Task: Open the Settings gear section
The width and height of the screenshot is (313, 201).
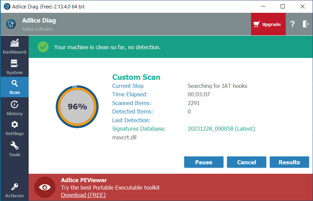Action: (x=14, y=128)
